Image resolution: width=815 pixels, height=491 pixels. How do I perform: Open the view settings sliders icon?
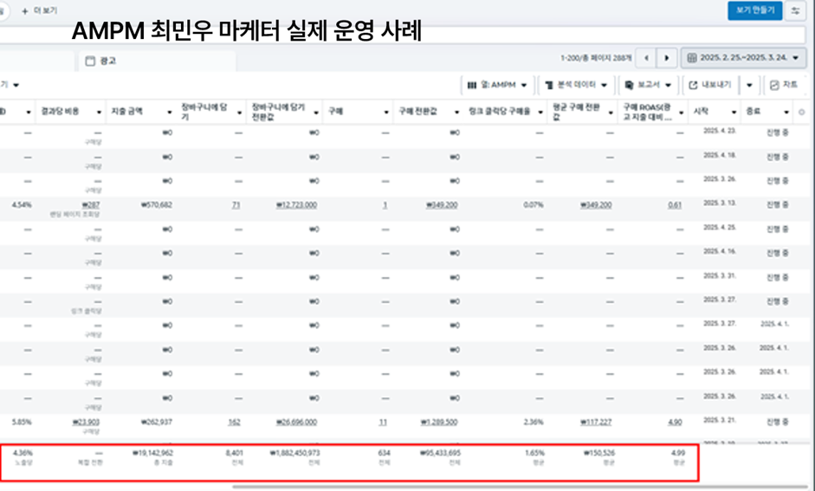pos(795,10)
